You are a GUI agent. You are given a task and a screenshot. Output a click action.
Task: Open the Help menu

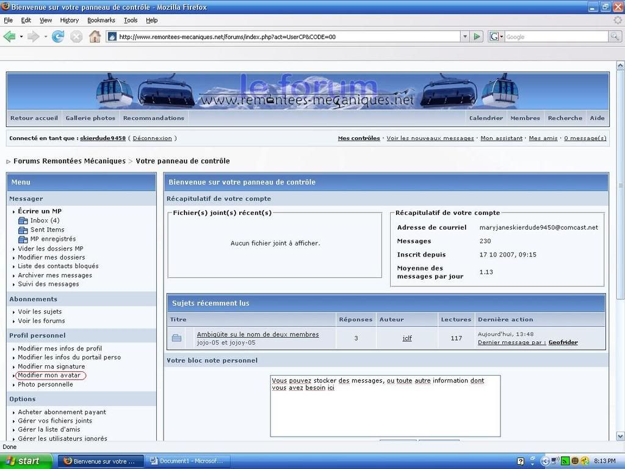(151, 20)
